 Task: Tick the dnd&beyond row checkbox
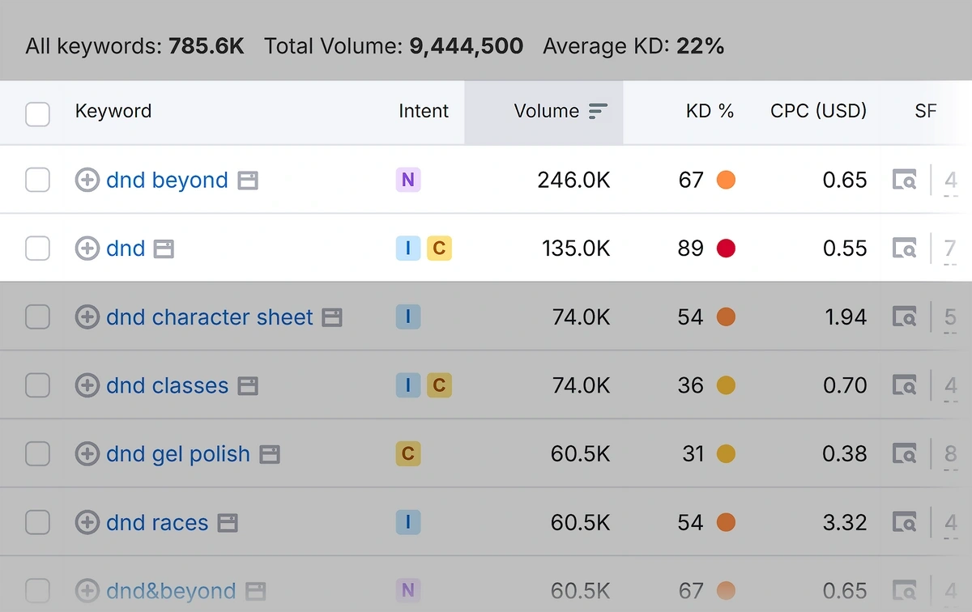point(37,591)
